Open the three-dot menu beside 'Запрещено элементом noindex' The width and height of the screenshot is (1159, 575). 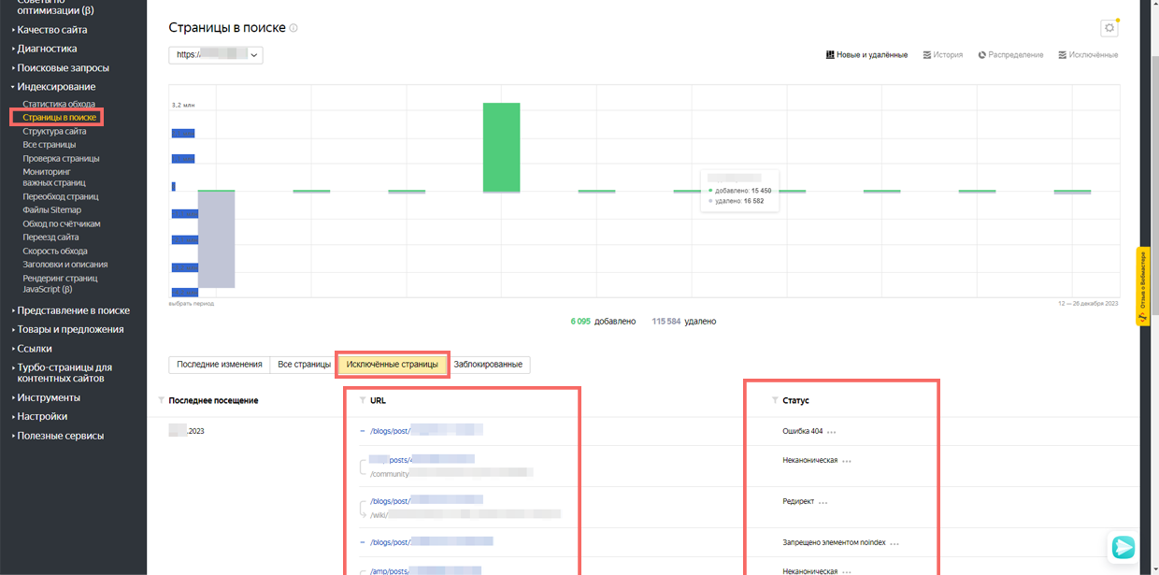click(x=894, y=543)
